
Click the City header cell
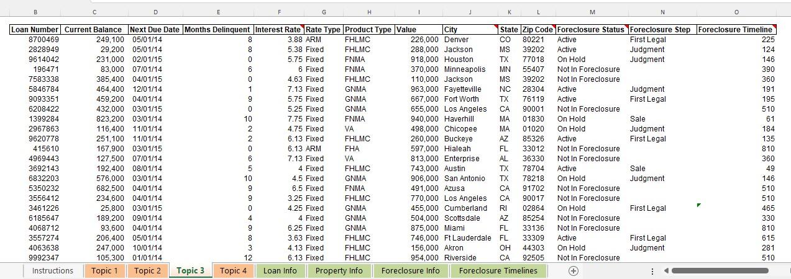tap(470, 29)
